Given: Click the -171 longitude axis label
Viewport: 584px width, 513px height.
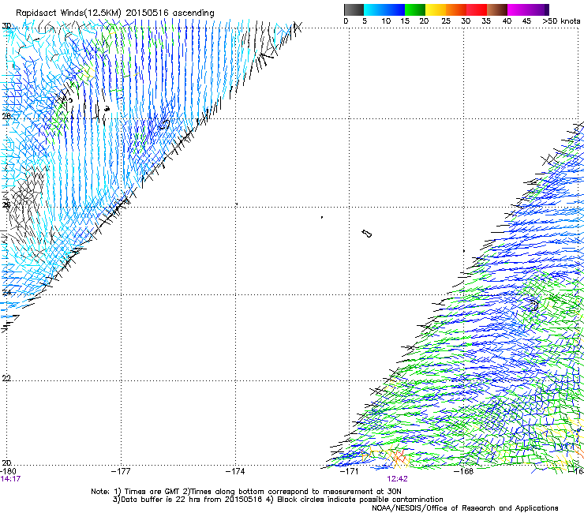Looking at the screenshot, I should point(350,471).
